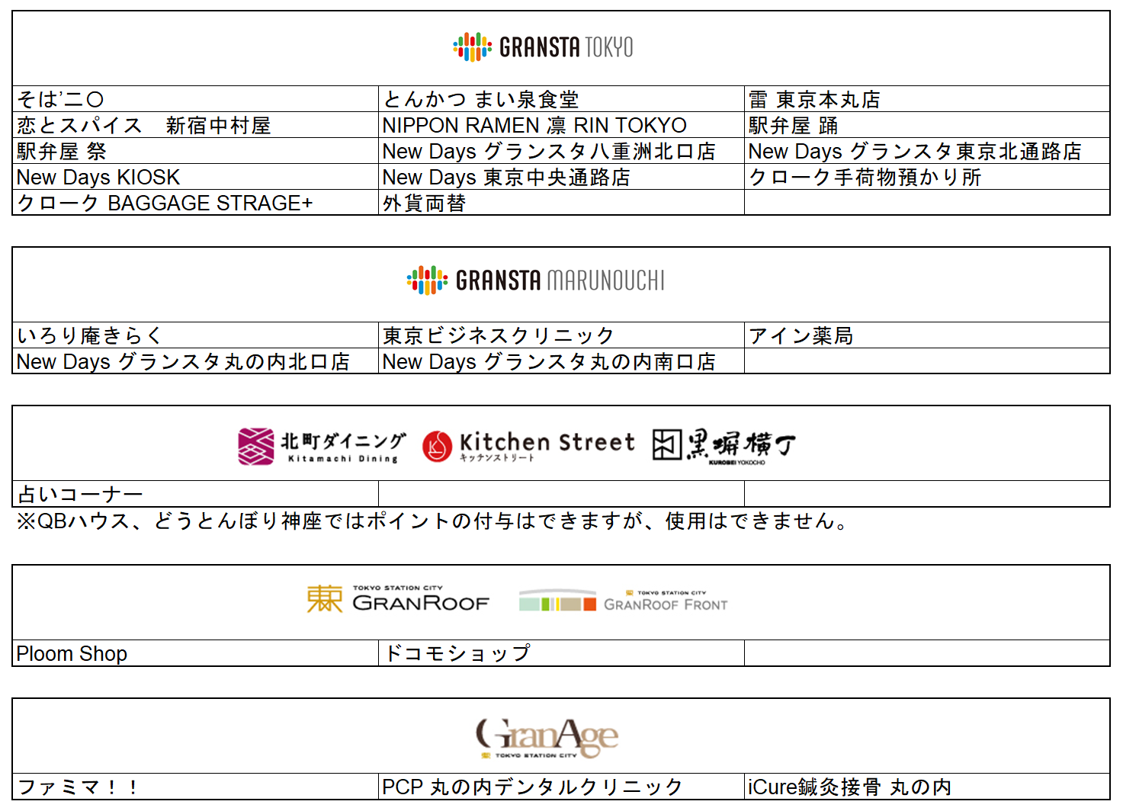Screen dimensions: 1123x811
Task: Select the NIPPON RAMEN 凛 RIN TOKYO cell
Action: pos(561,125)
